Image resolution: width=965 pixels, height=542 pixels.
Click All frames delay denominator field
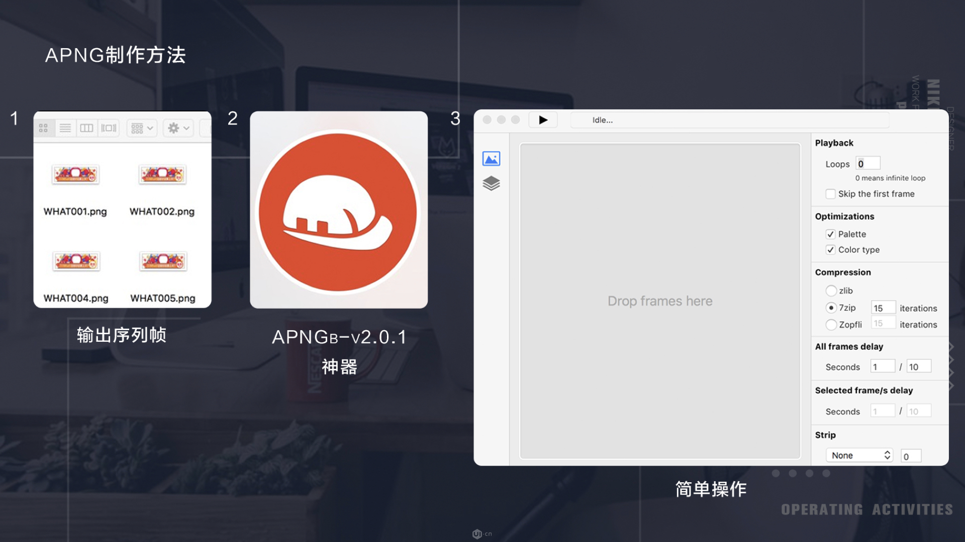tap(919, 366)
